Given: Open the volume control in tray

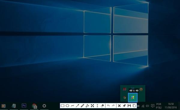Looking at the screenshot, I should coord(147,106).
